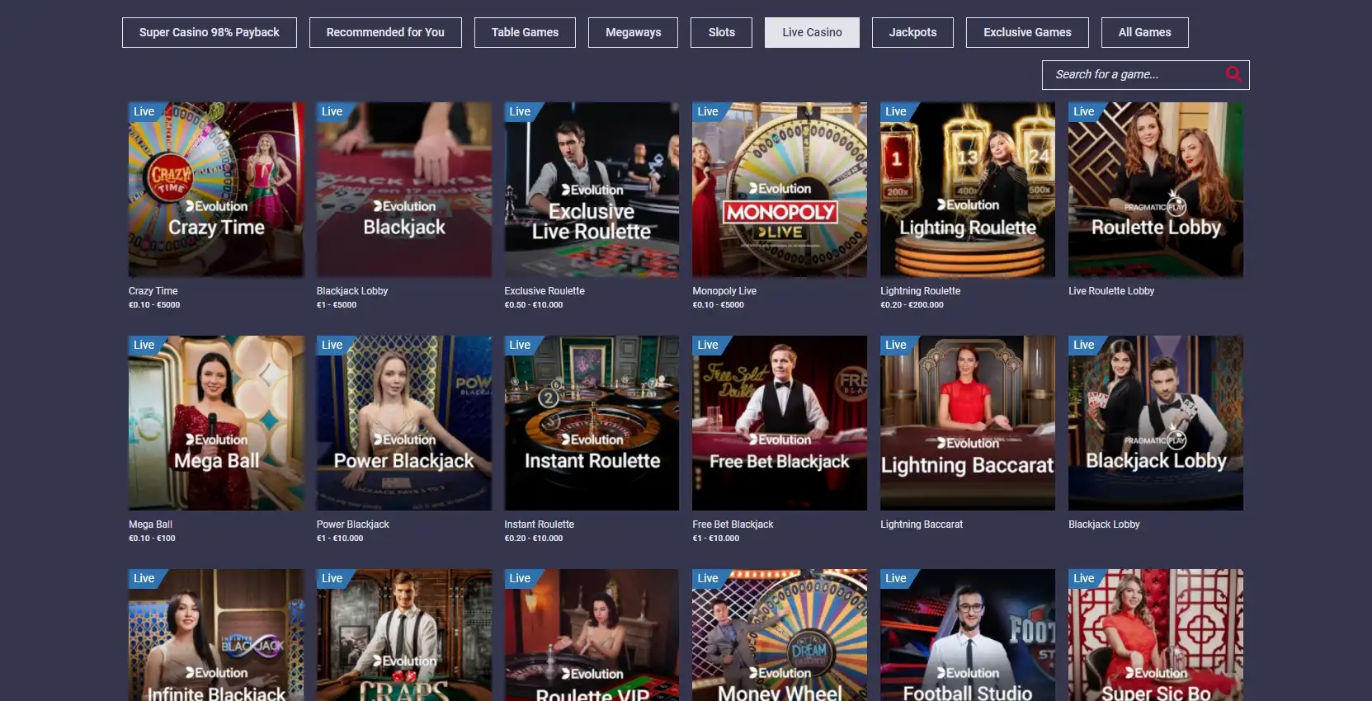Click the magnifying glass search icon
This screenshot has width=1372, height=701.
[1233, 74]
